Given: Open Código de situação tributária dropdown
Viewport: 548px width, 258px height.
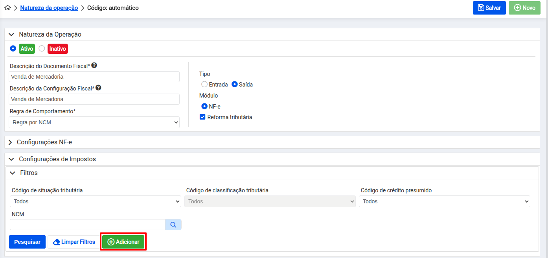Looking at the screenshot, I should 96,201.
